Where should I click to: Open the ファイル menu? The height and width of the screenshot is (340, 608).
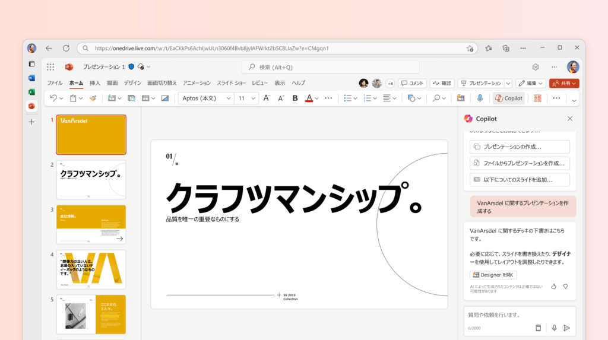tap(55, 83)
